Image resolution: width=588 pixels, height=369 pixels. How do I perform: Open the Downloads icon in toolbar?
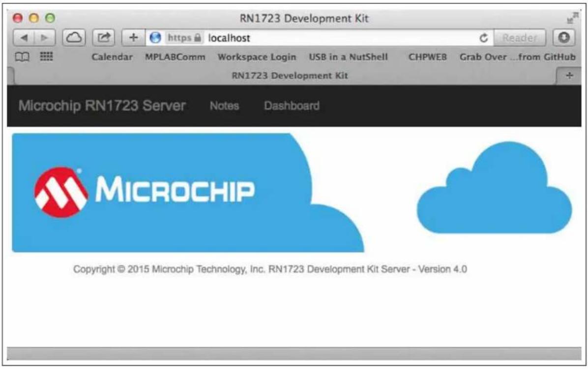pyautogui.click(x=563, y=37)
